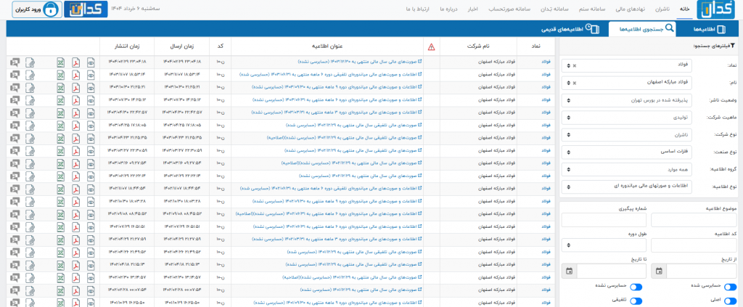Open PDF icon for 6-month 1403/06/31 audited report

coord(75,75)
